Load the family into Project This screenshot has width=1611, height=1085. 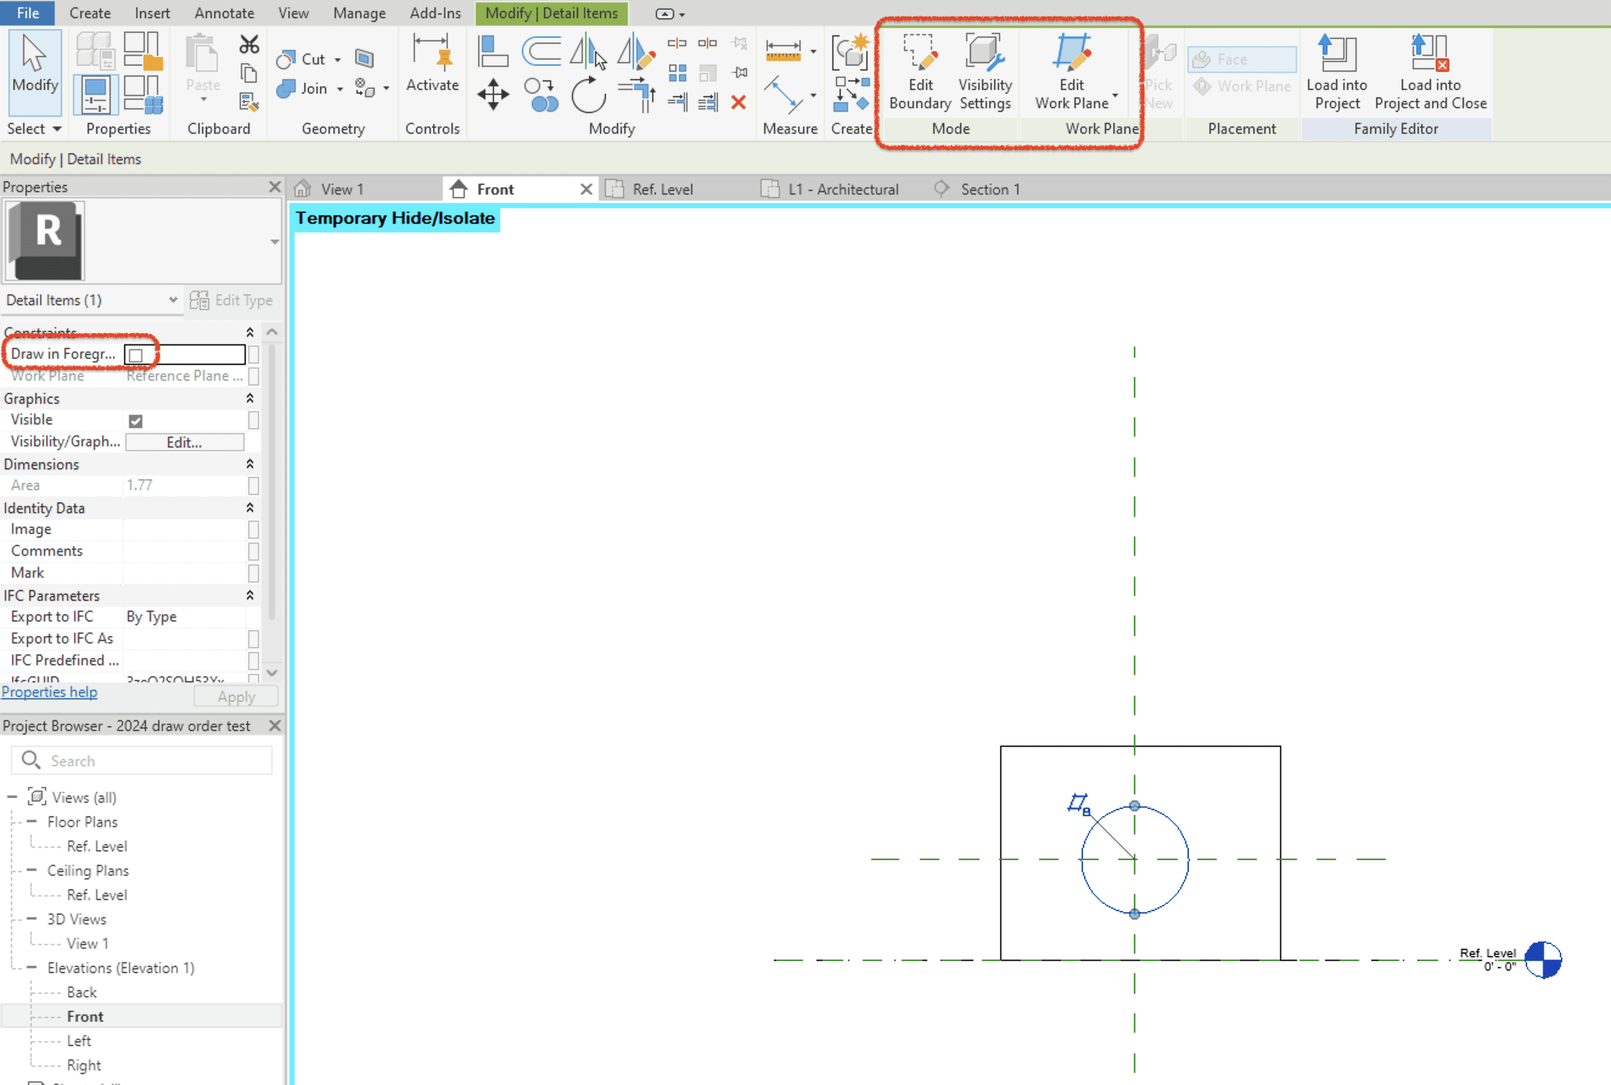coord(1335,69)
